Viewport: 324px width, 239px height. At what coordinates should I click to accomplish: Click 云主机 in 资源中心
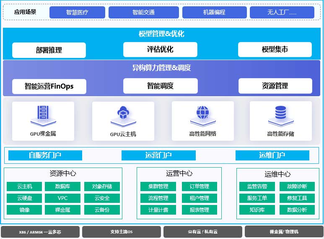pos(24,186)
